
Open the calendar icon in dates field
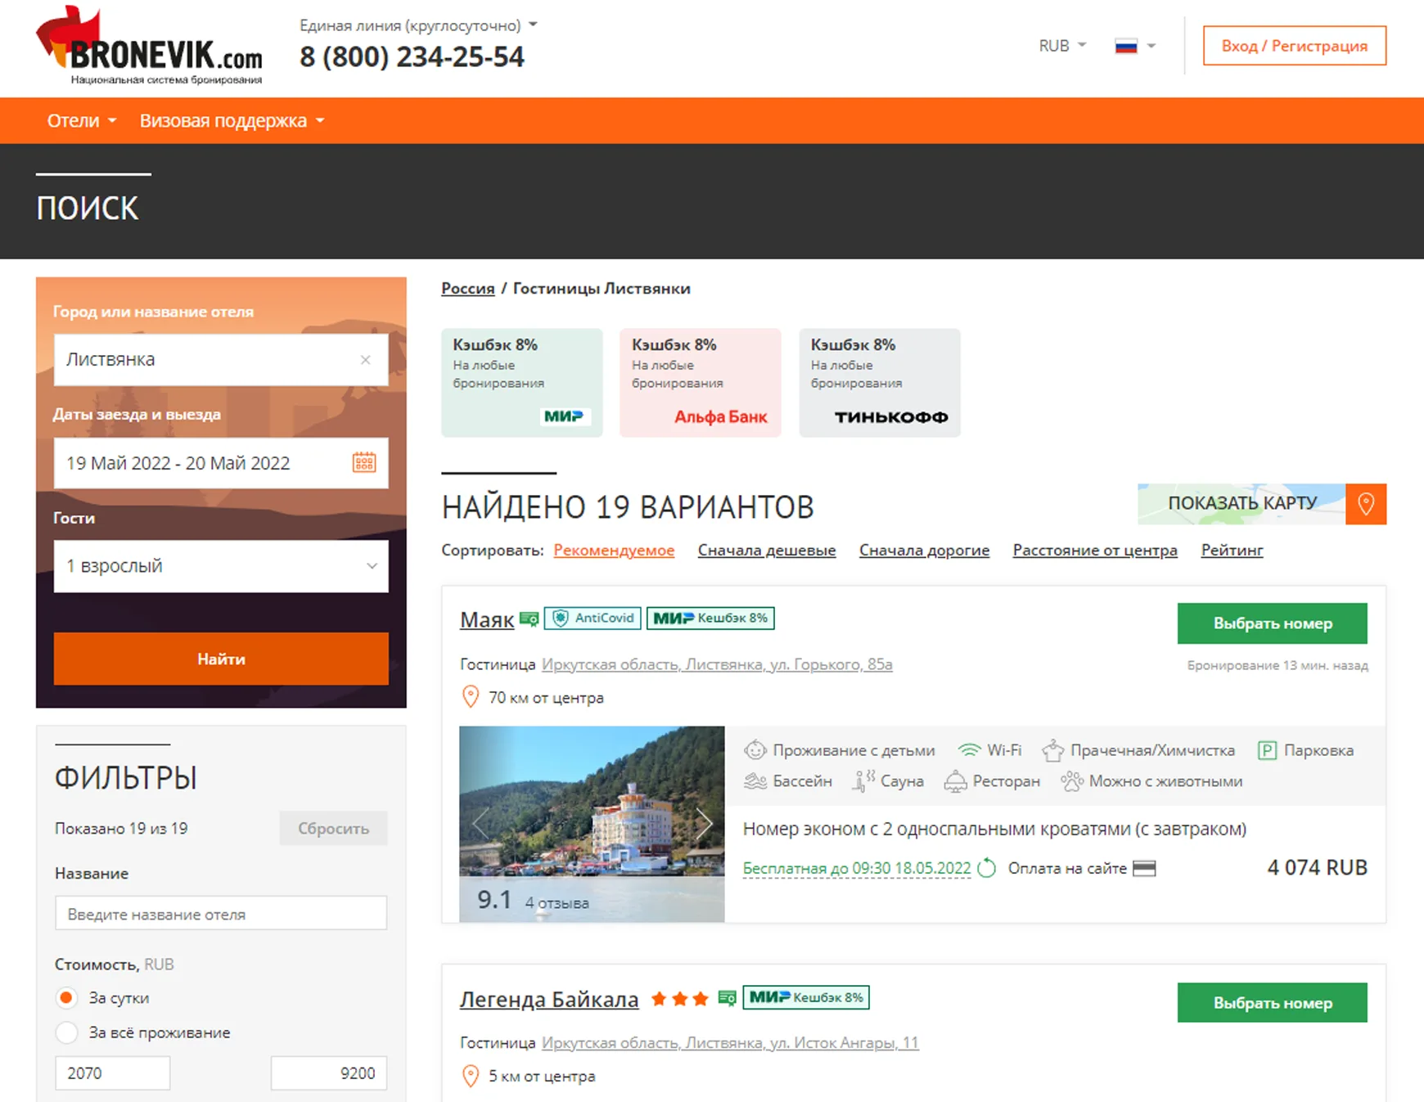click(364, 462)
